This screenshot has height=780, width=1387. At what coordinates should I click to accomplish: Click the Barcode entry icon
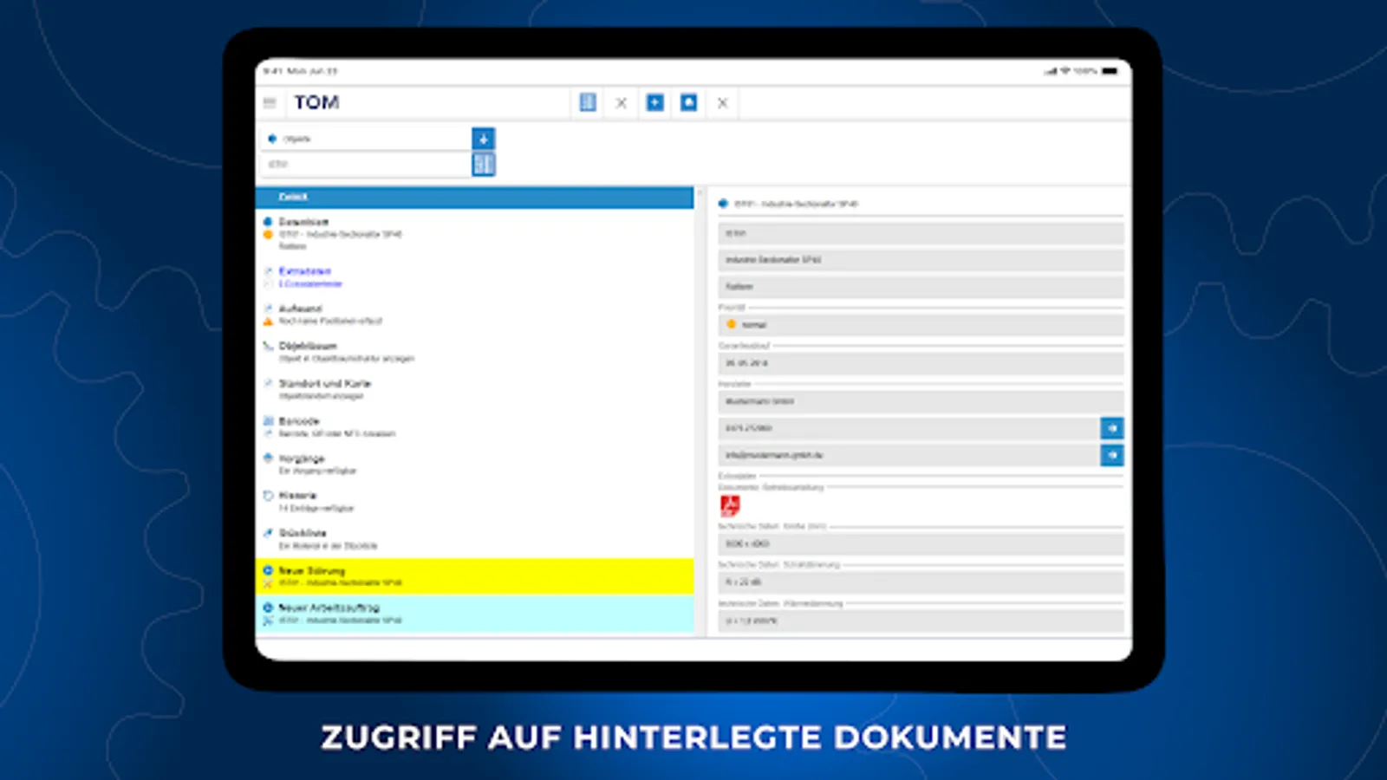coord(268,420)
